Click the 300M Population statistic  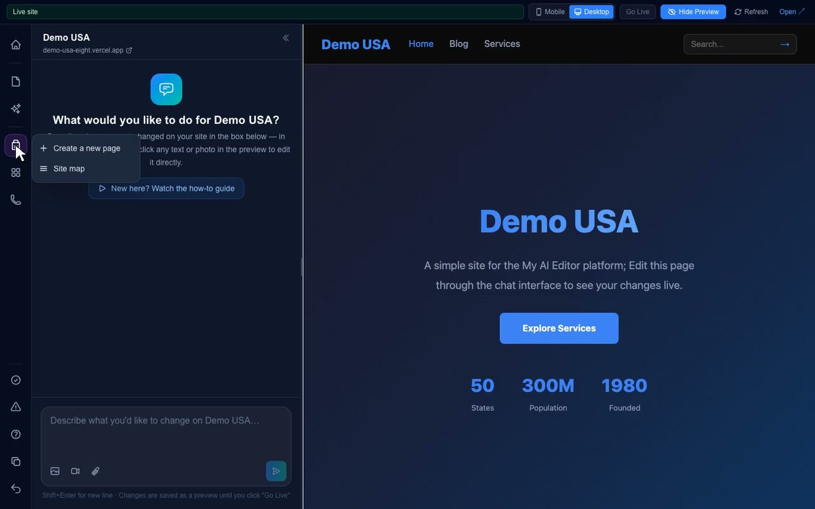pyautogui.click(x=548, y=394)
